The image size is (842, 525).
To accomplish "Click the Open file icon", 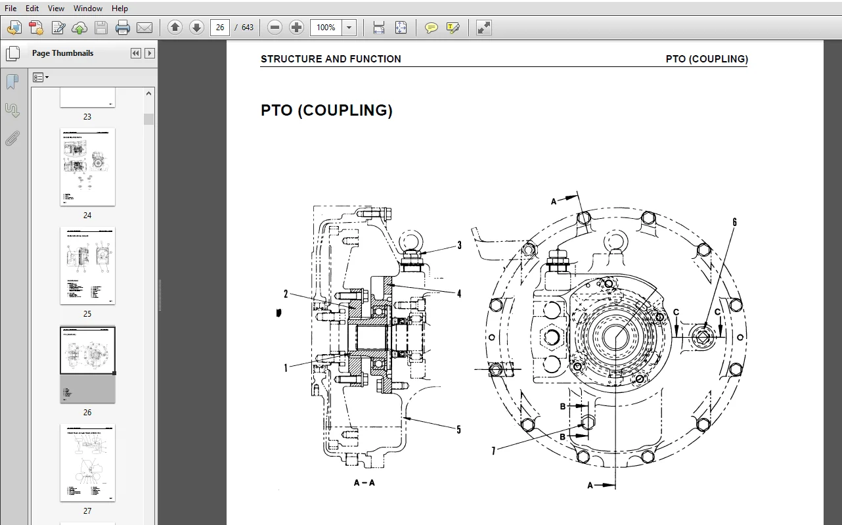I will tap(14, 28).
